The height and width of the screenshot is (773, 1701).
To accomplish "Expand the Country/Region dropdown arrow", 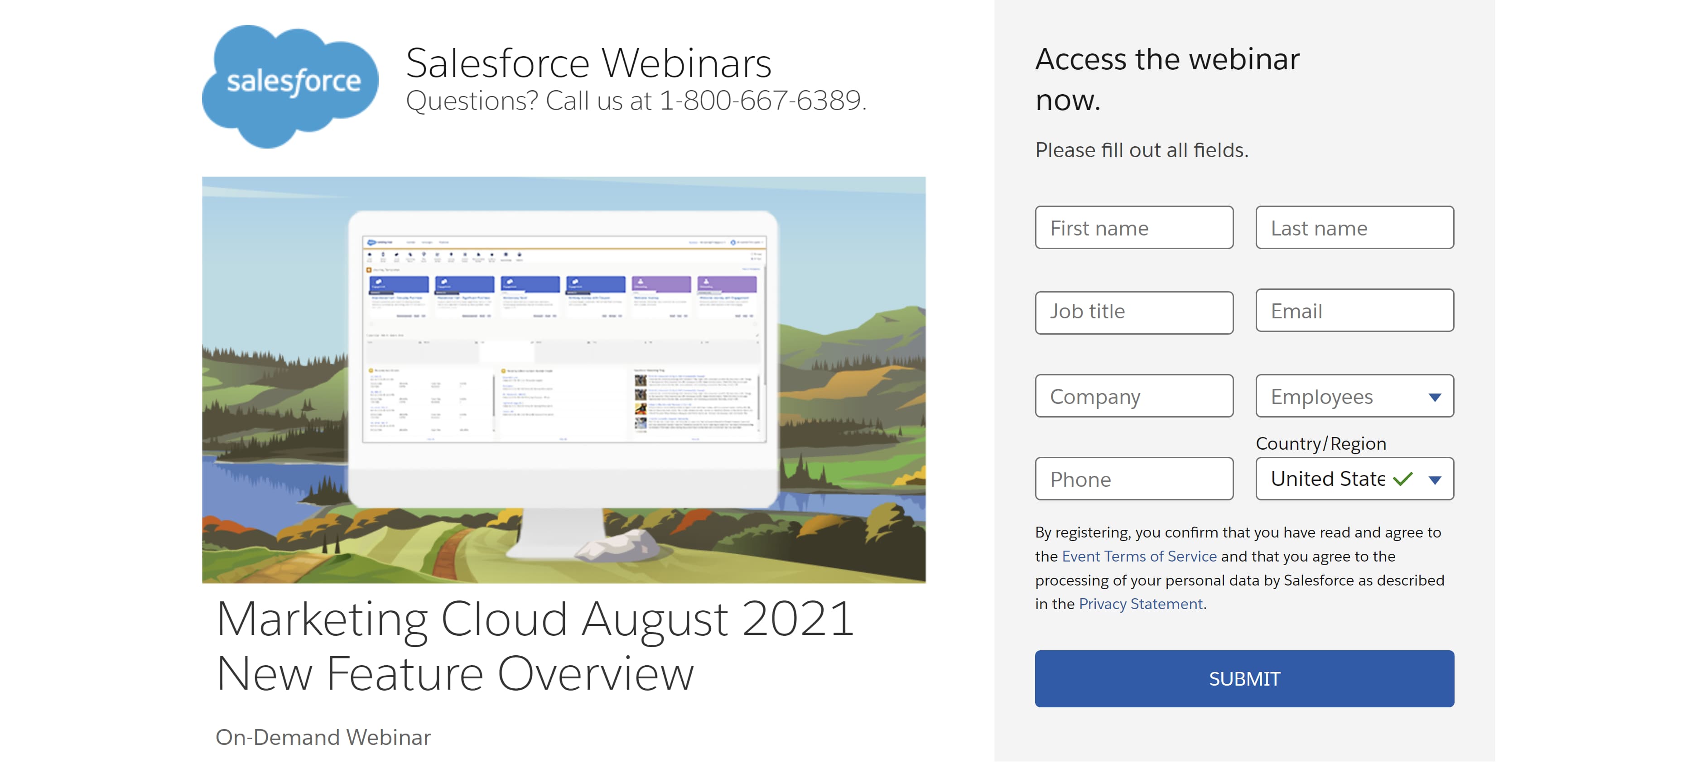I will [1434, 480].
